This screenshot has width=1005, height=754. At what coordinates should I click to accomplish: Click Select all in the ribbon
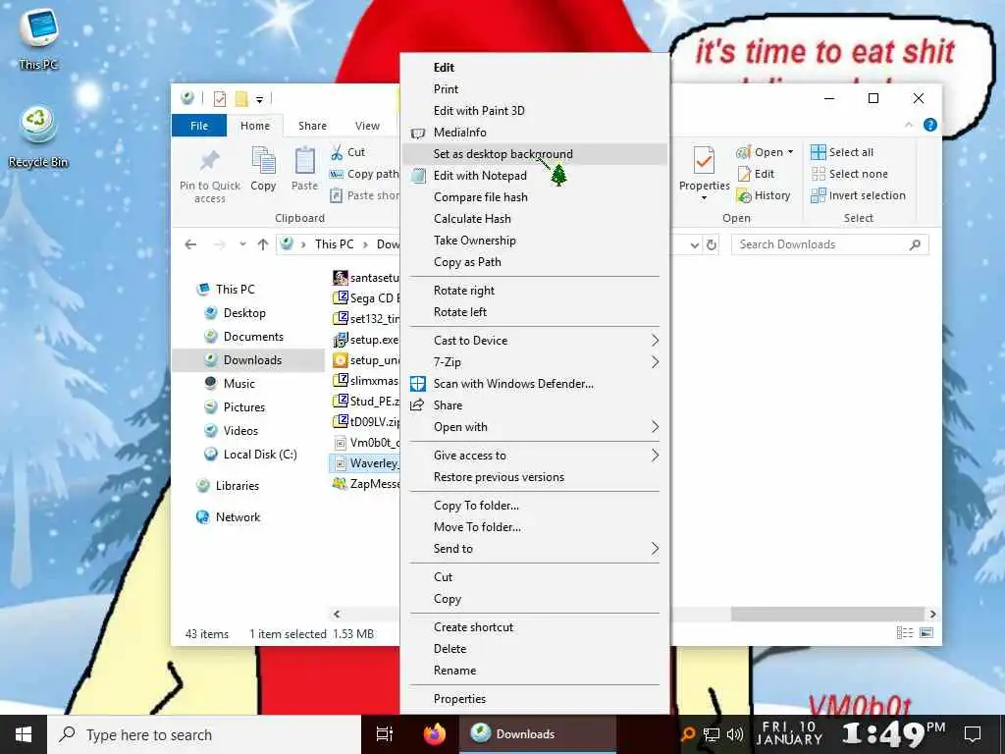pyautogui.click(x=841, y=152)
